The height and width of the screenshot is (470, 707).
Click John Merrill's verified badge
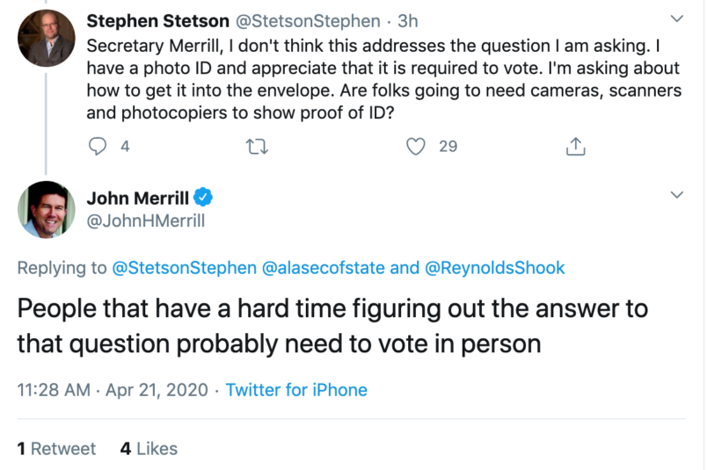(x=201, y=197)
